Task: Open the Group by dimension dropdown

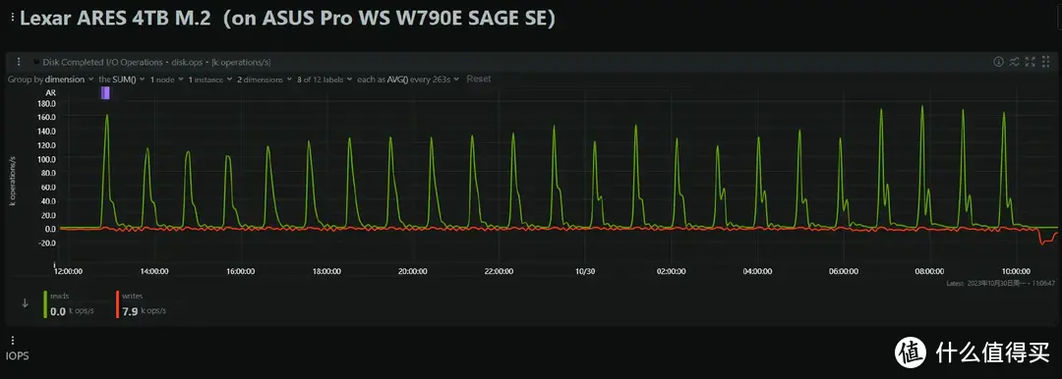Action: [x=51, y=80]
